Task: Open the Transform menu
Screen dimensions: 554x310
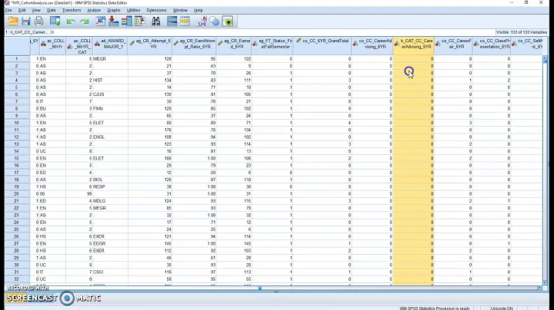Action: tap(72, 10)
